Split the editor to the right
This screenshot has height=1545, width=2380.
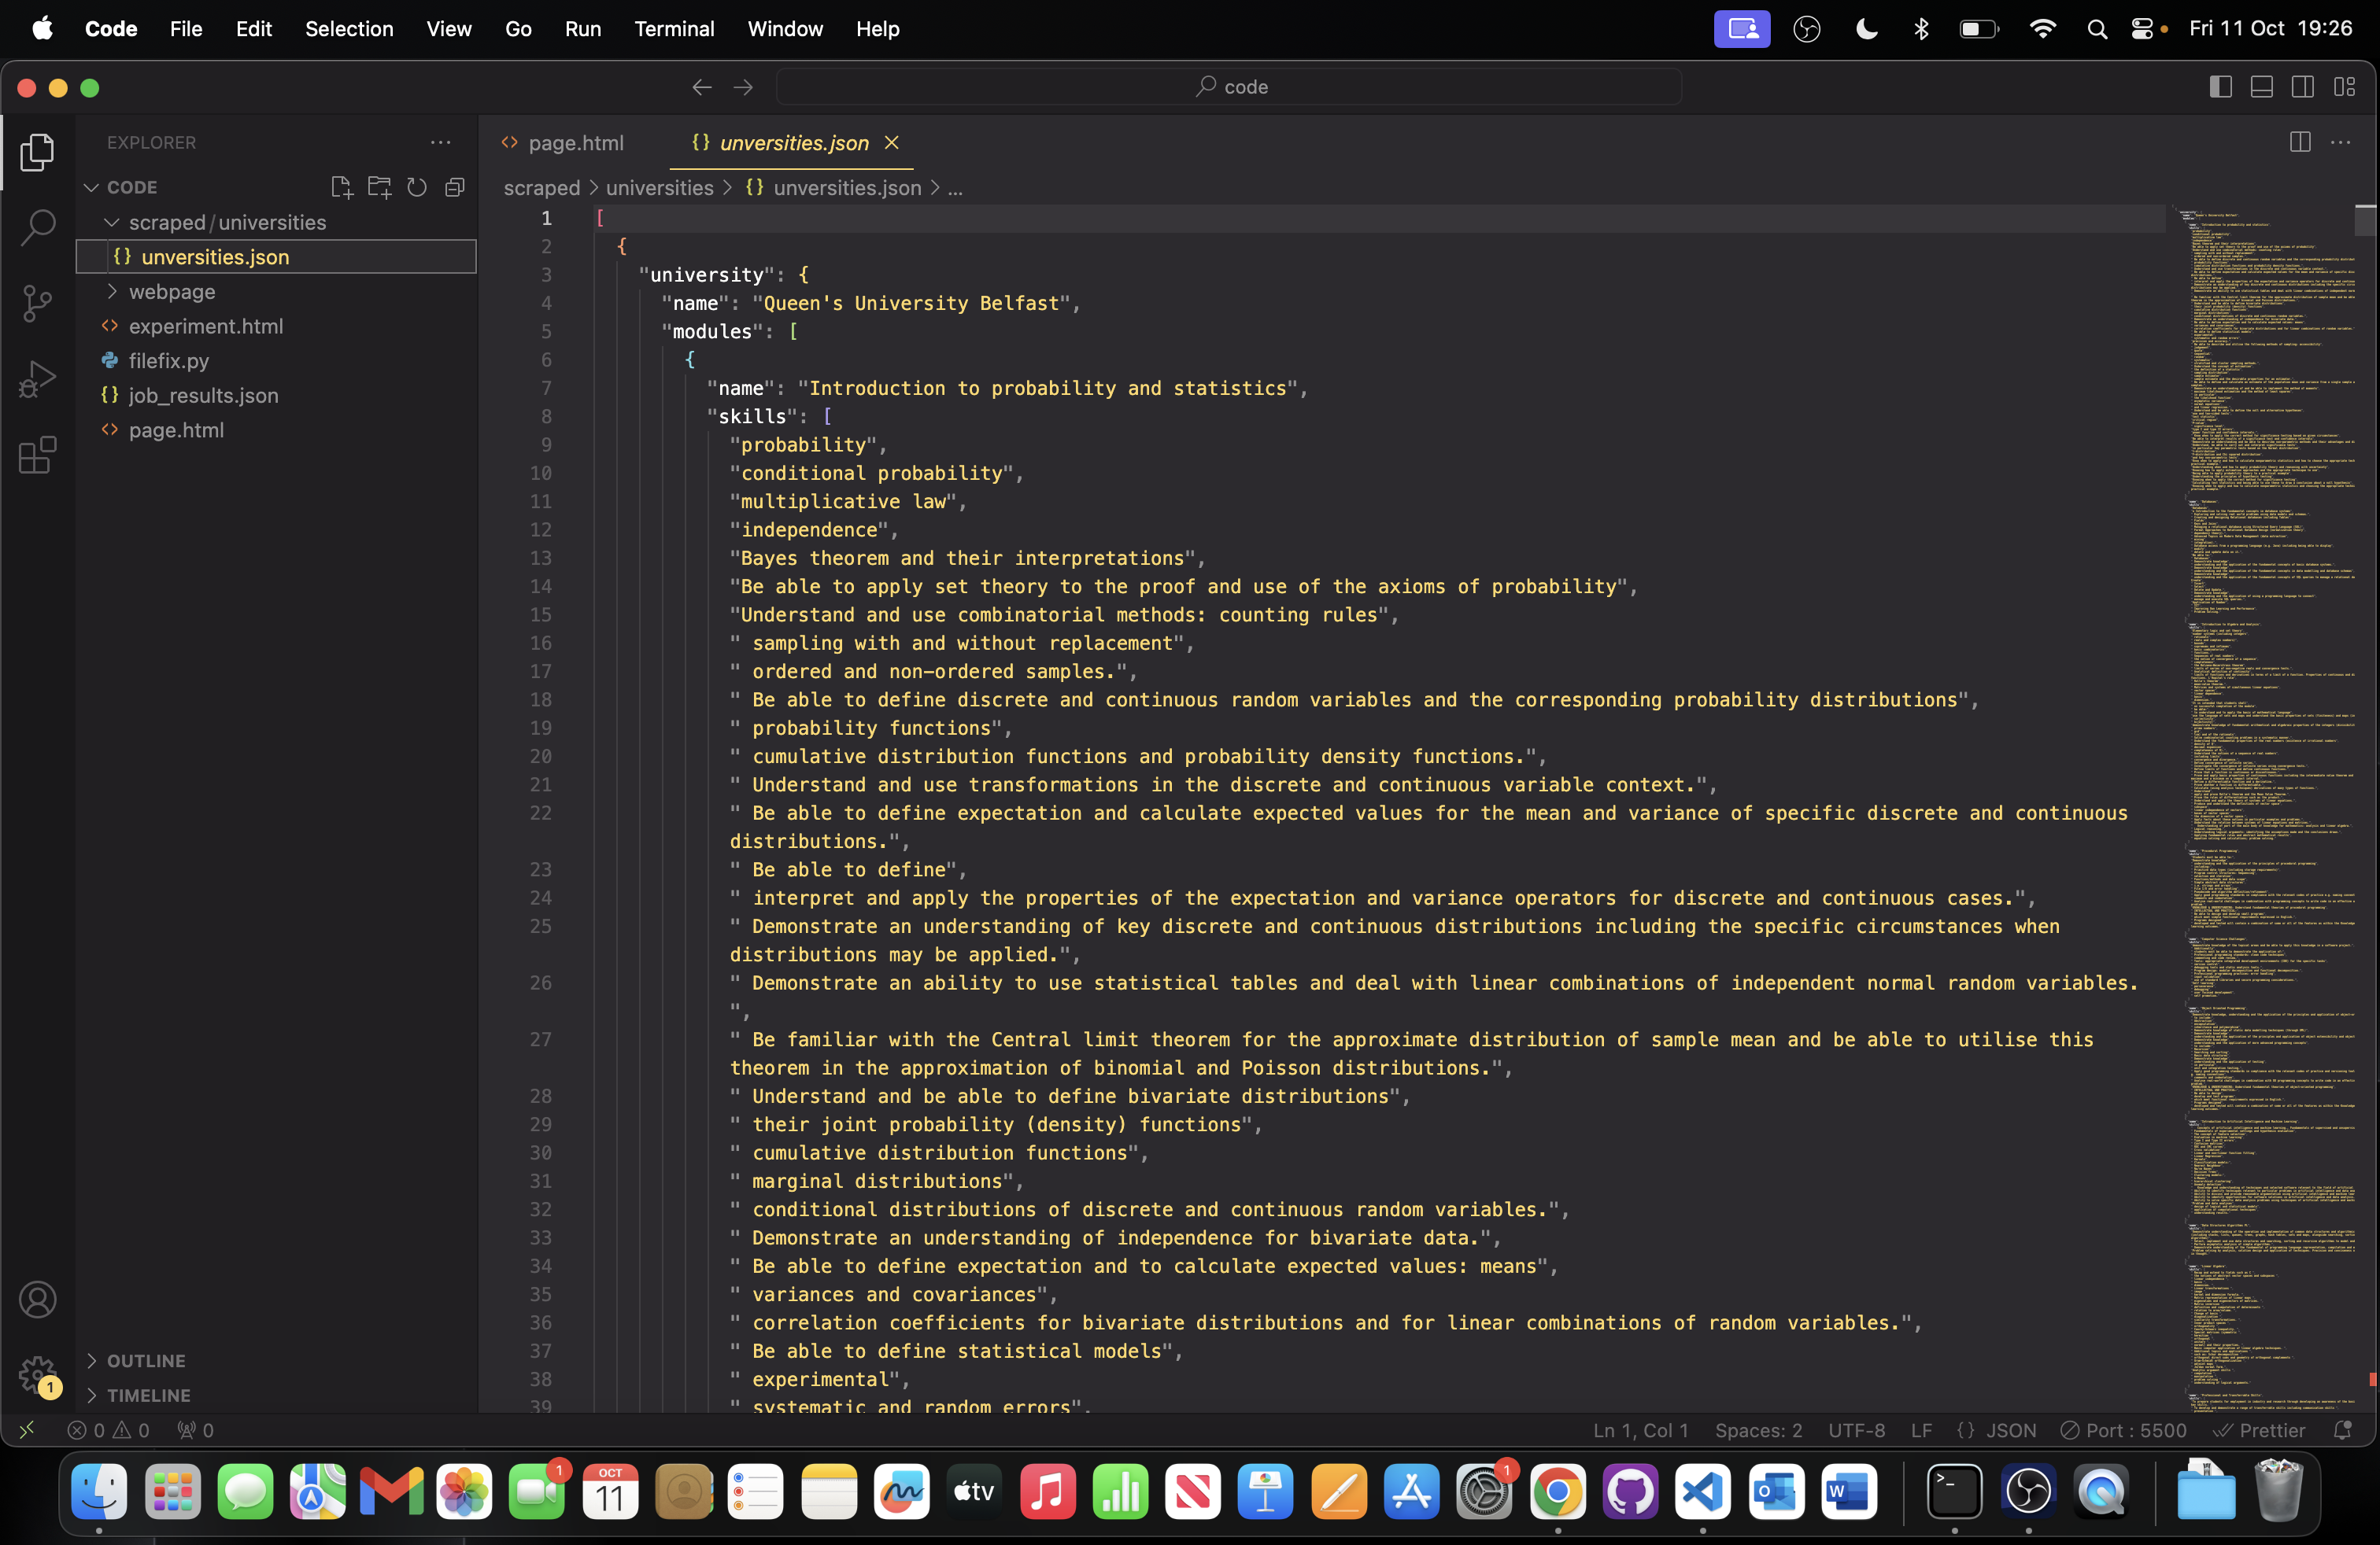tap(2299, 143)
